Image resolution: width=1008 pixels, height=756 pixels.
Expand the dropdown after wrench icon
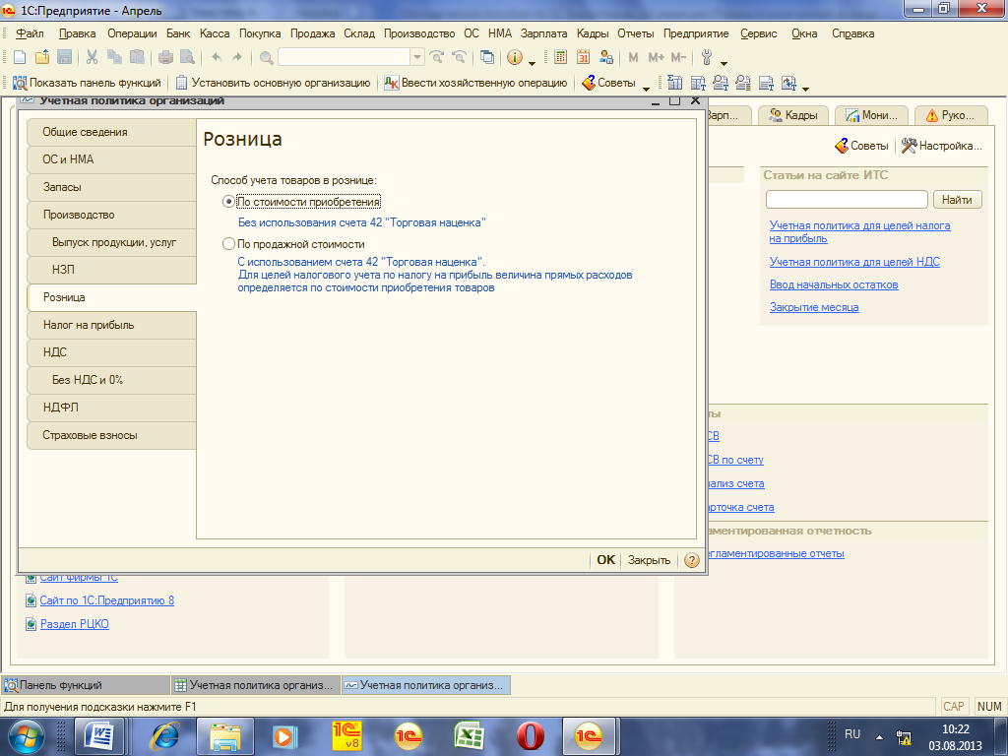[x=724, y=62]
